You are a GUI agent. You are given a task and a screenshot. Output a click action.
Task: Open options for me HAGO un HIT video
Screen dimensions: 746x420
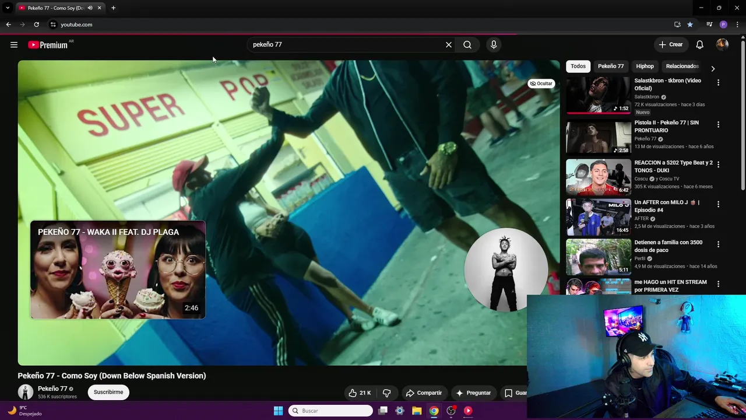click(718, 284)
